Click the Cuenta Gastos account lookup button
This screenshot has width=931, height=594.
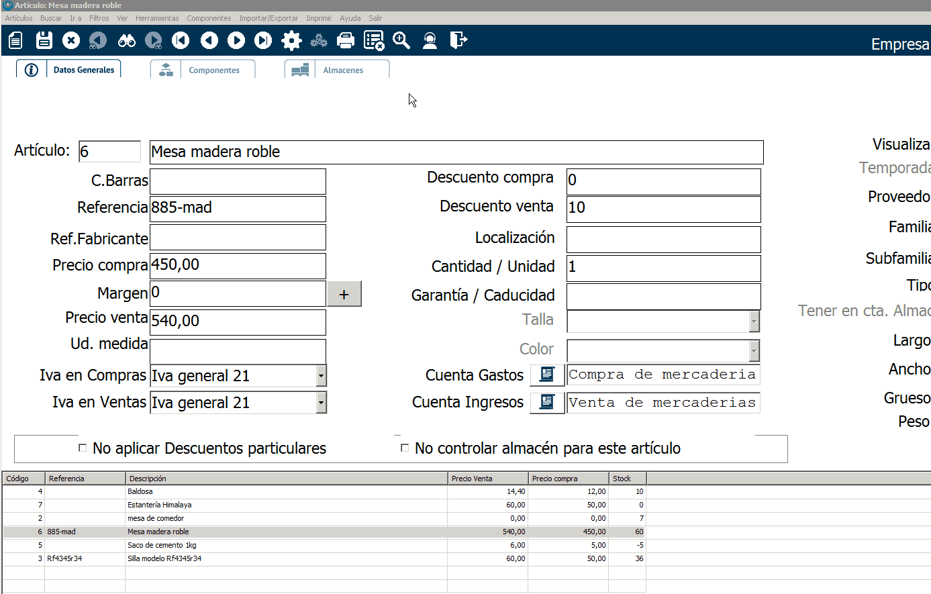pyautogui.click(x=547, y=375)
